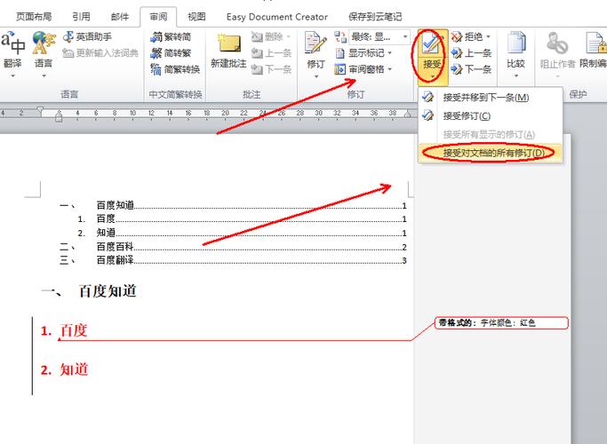Expand the 拒绝 dropdown arrow
This screenshot has width=607, height=444.
(488, 36)
